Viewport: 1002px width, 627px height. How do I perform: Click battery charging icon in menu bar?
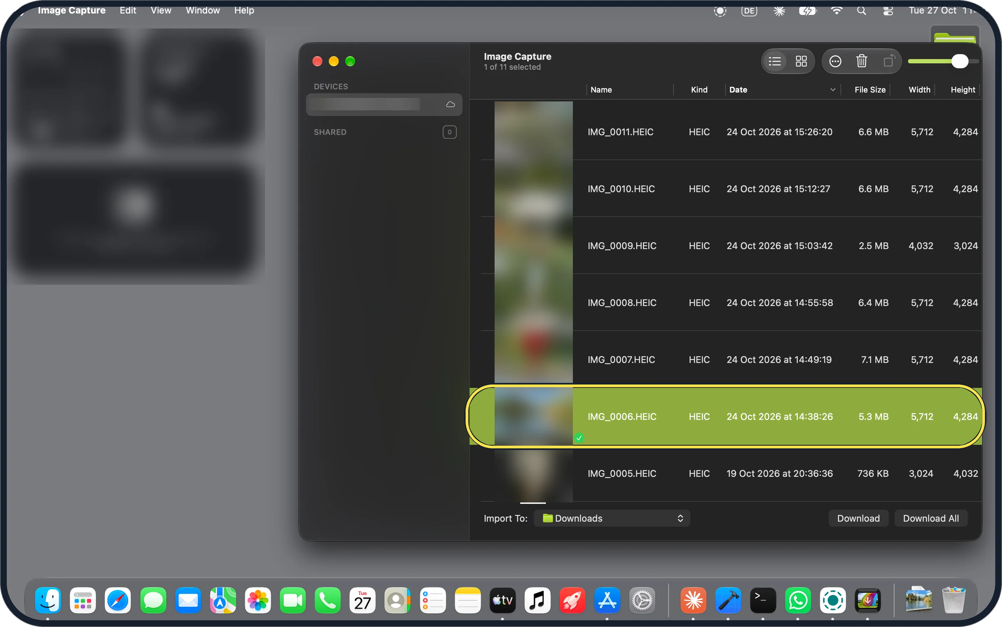pyautogui.click(x=808, y=11)
